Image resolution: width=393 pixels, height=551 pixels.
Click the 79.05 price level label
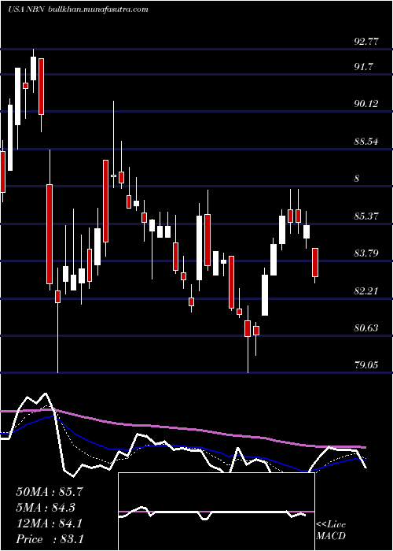click(366, 365)
